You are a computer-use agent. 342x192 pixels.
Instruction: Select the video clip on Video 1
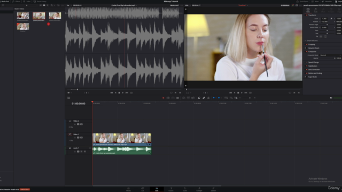tap(122, 140)
